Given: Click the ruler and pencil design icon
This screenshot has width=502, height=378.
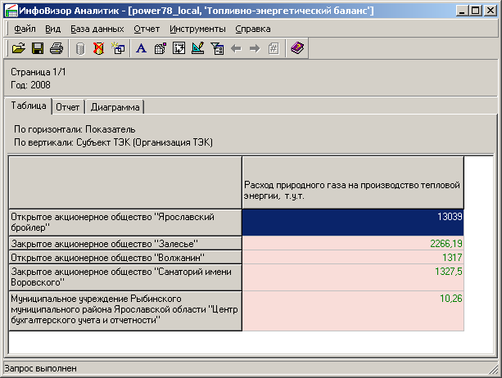Looking at the screenshot, I should tap(198, 48).
